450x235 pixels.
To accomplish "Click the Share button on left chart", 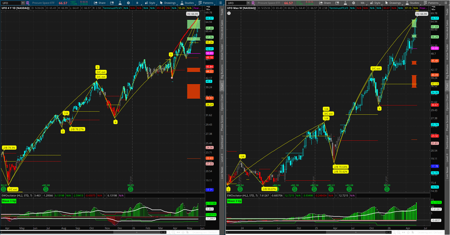I will pos(100,3).
